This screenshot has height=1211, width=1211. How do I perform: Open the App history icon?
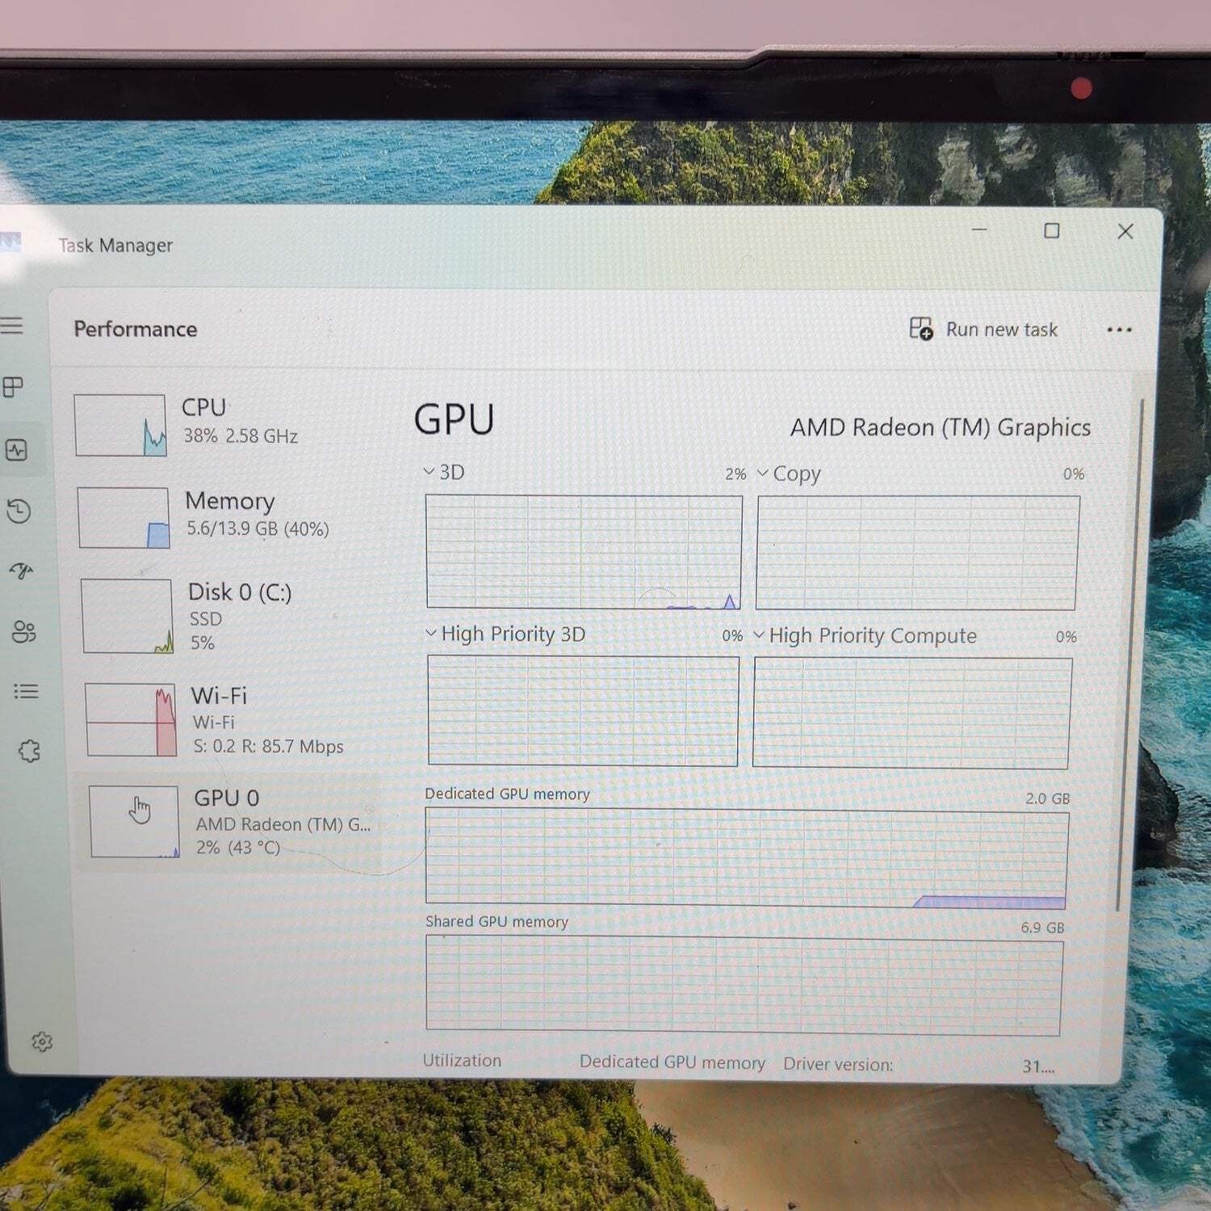pyautogui.click(x=19, y=511)
